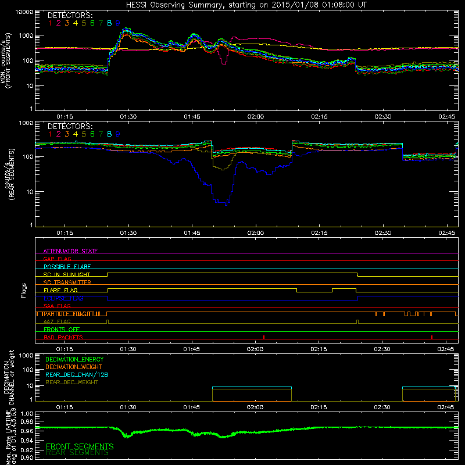Click the POSSIBLE_FLARE flag label
The height and width of the screenshot is (465, 465).
click(x=67, y=267)
